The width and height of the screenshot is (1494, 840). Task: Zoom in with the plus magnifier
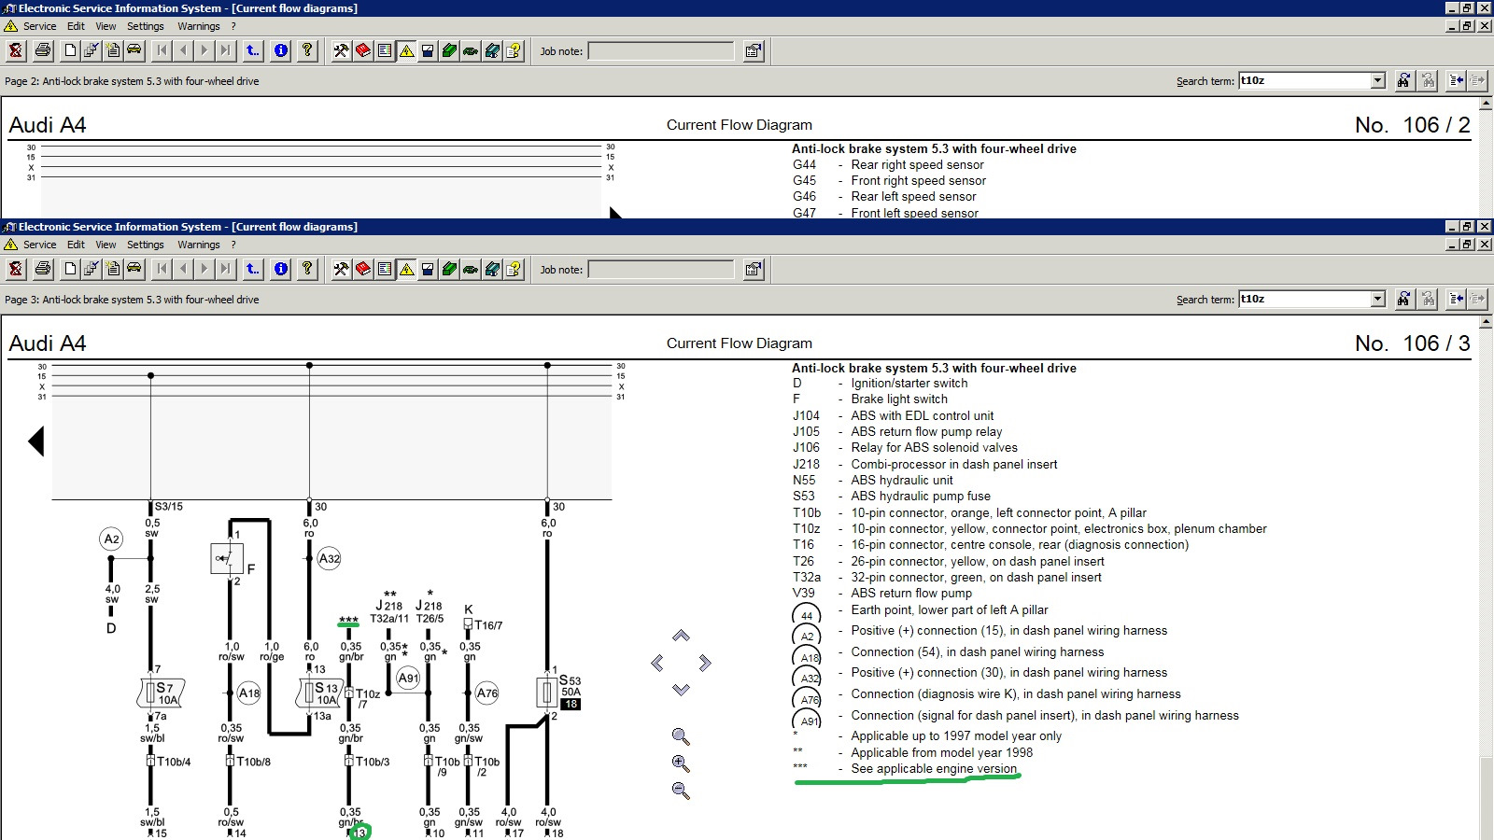681,763
